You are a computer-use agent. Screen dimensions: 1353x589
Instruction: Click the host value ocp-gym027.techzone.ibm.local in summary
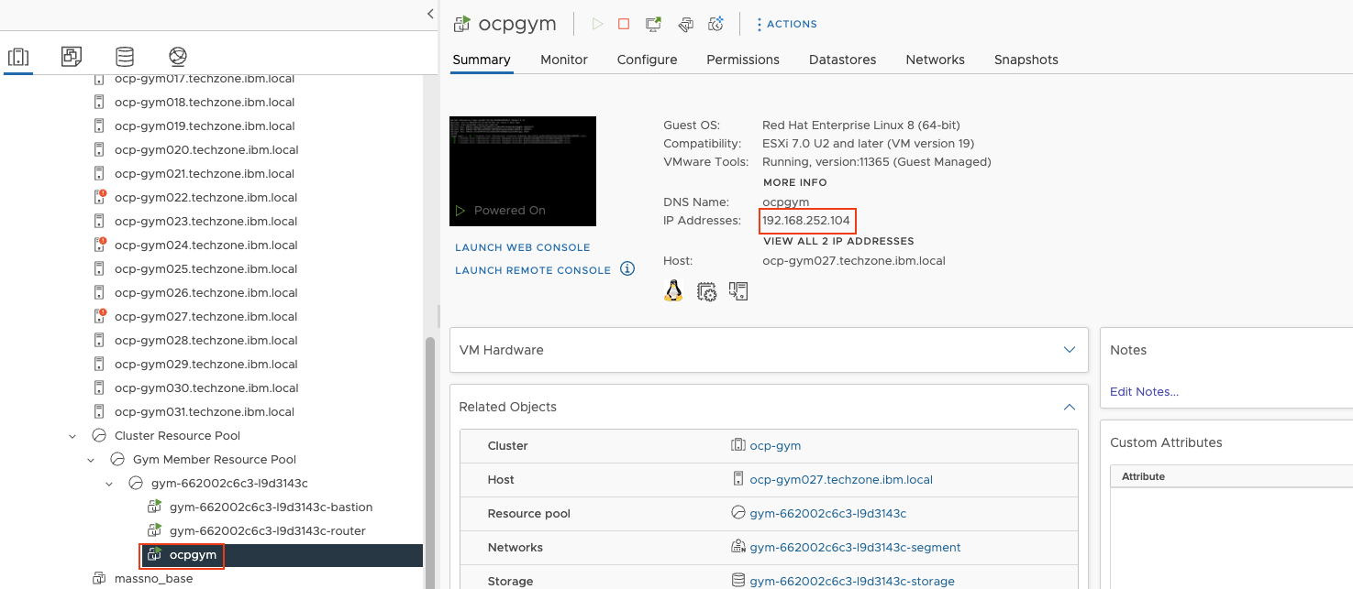(854, 260)
